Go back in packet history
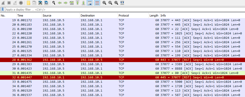Image resolution: width=245 pixels, height=97 pixels. (60, 3)
